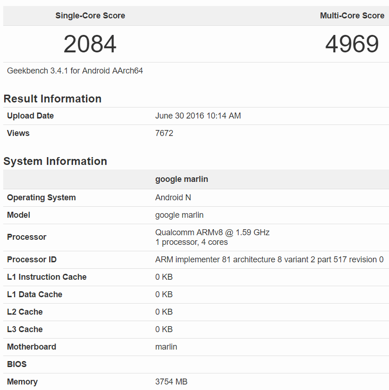The image size is (389, 390).
Task: Click the BIOS row label
Action: [17, 364]
